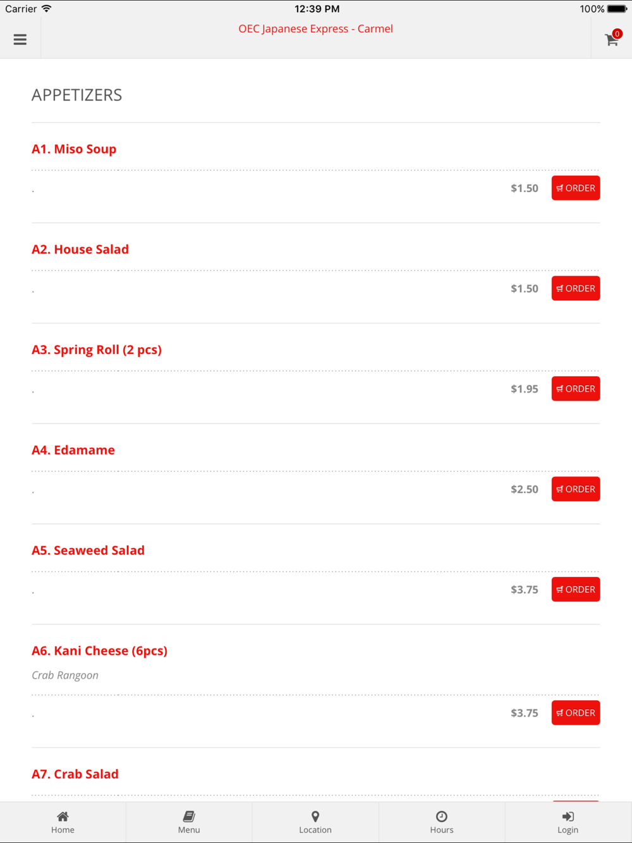The height and width of the screenshot is (843, 632).
Task: Order the A3. Spring Roll
Action: [576, 389]
